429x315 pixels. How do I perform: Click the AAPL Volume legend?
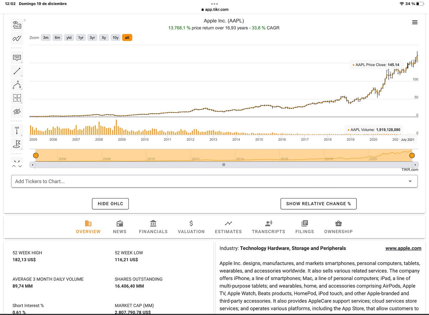(x=374, y=130)
